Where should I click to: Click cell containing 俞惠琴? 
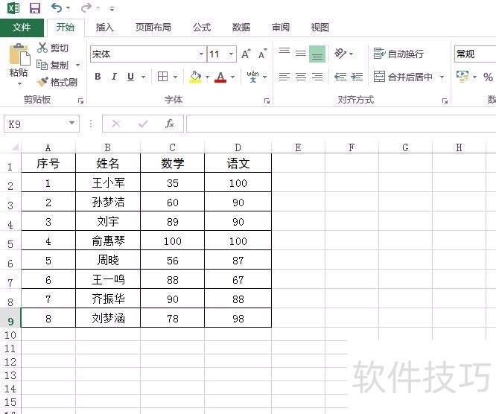108,241
